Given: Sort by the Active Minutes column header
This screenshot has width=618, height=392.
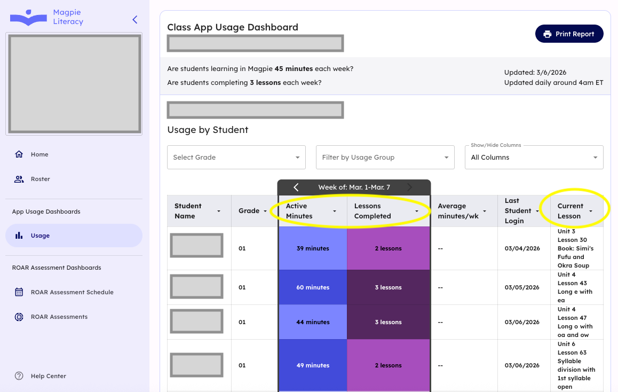Looking at the screenshot, I should point(299,211).
